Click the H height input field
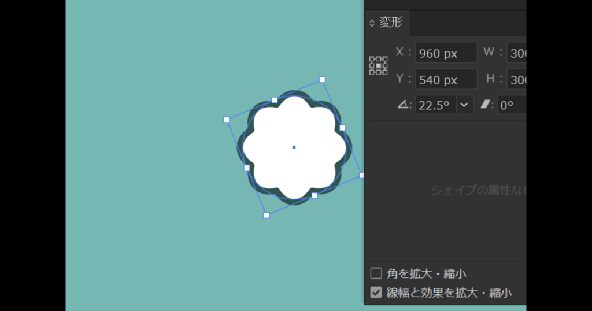The image size is (592, 311). point(516,79)
